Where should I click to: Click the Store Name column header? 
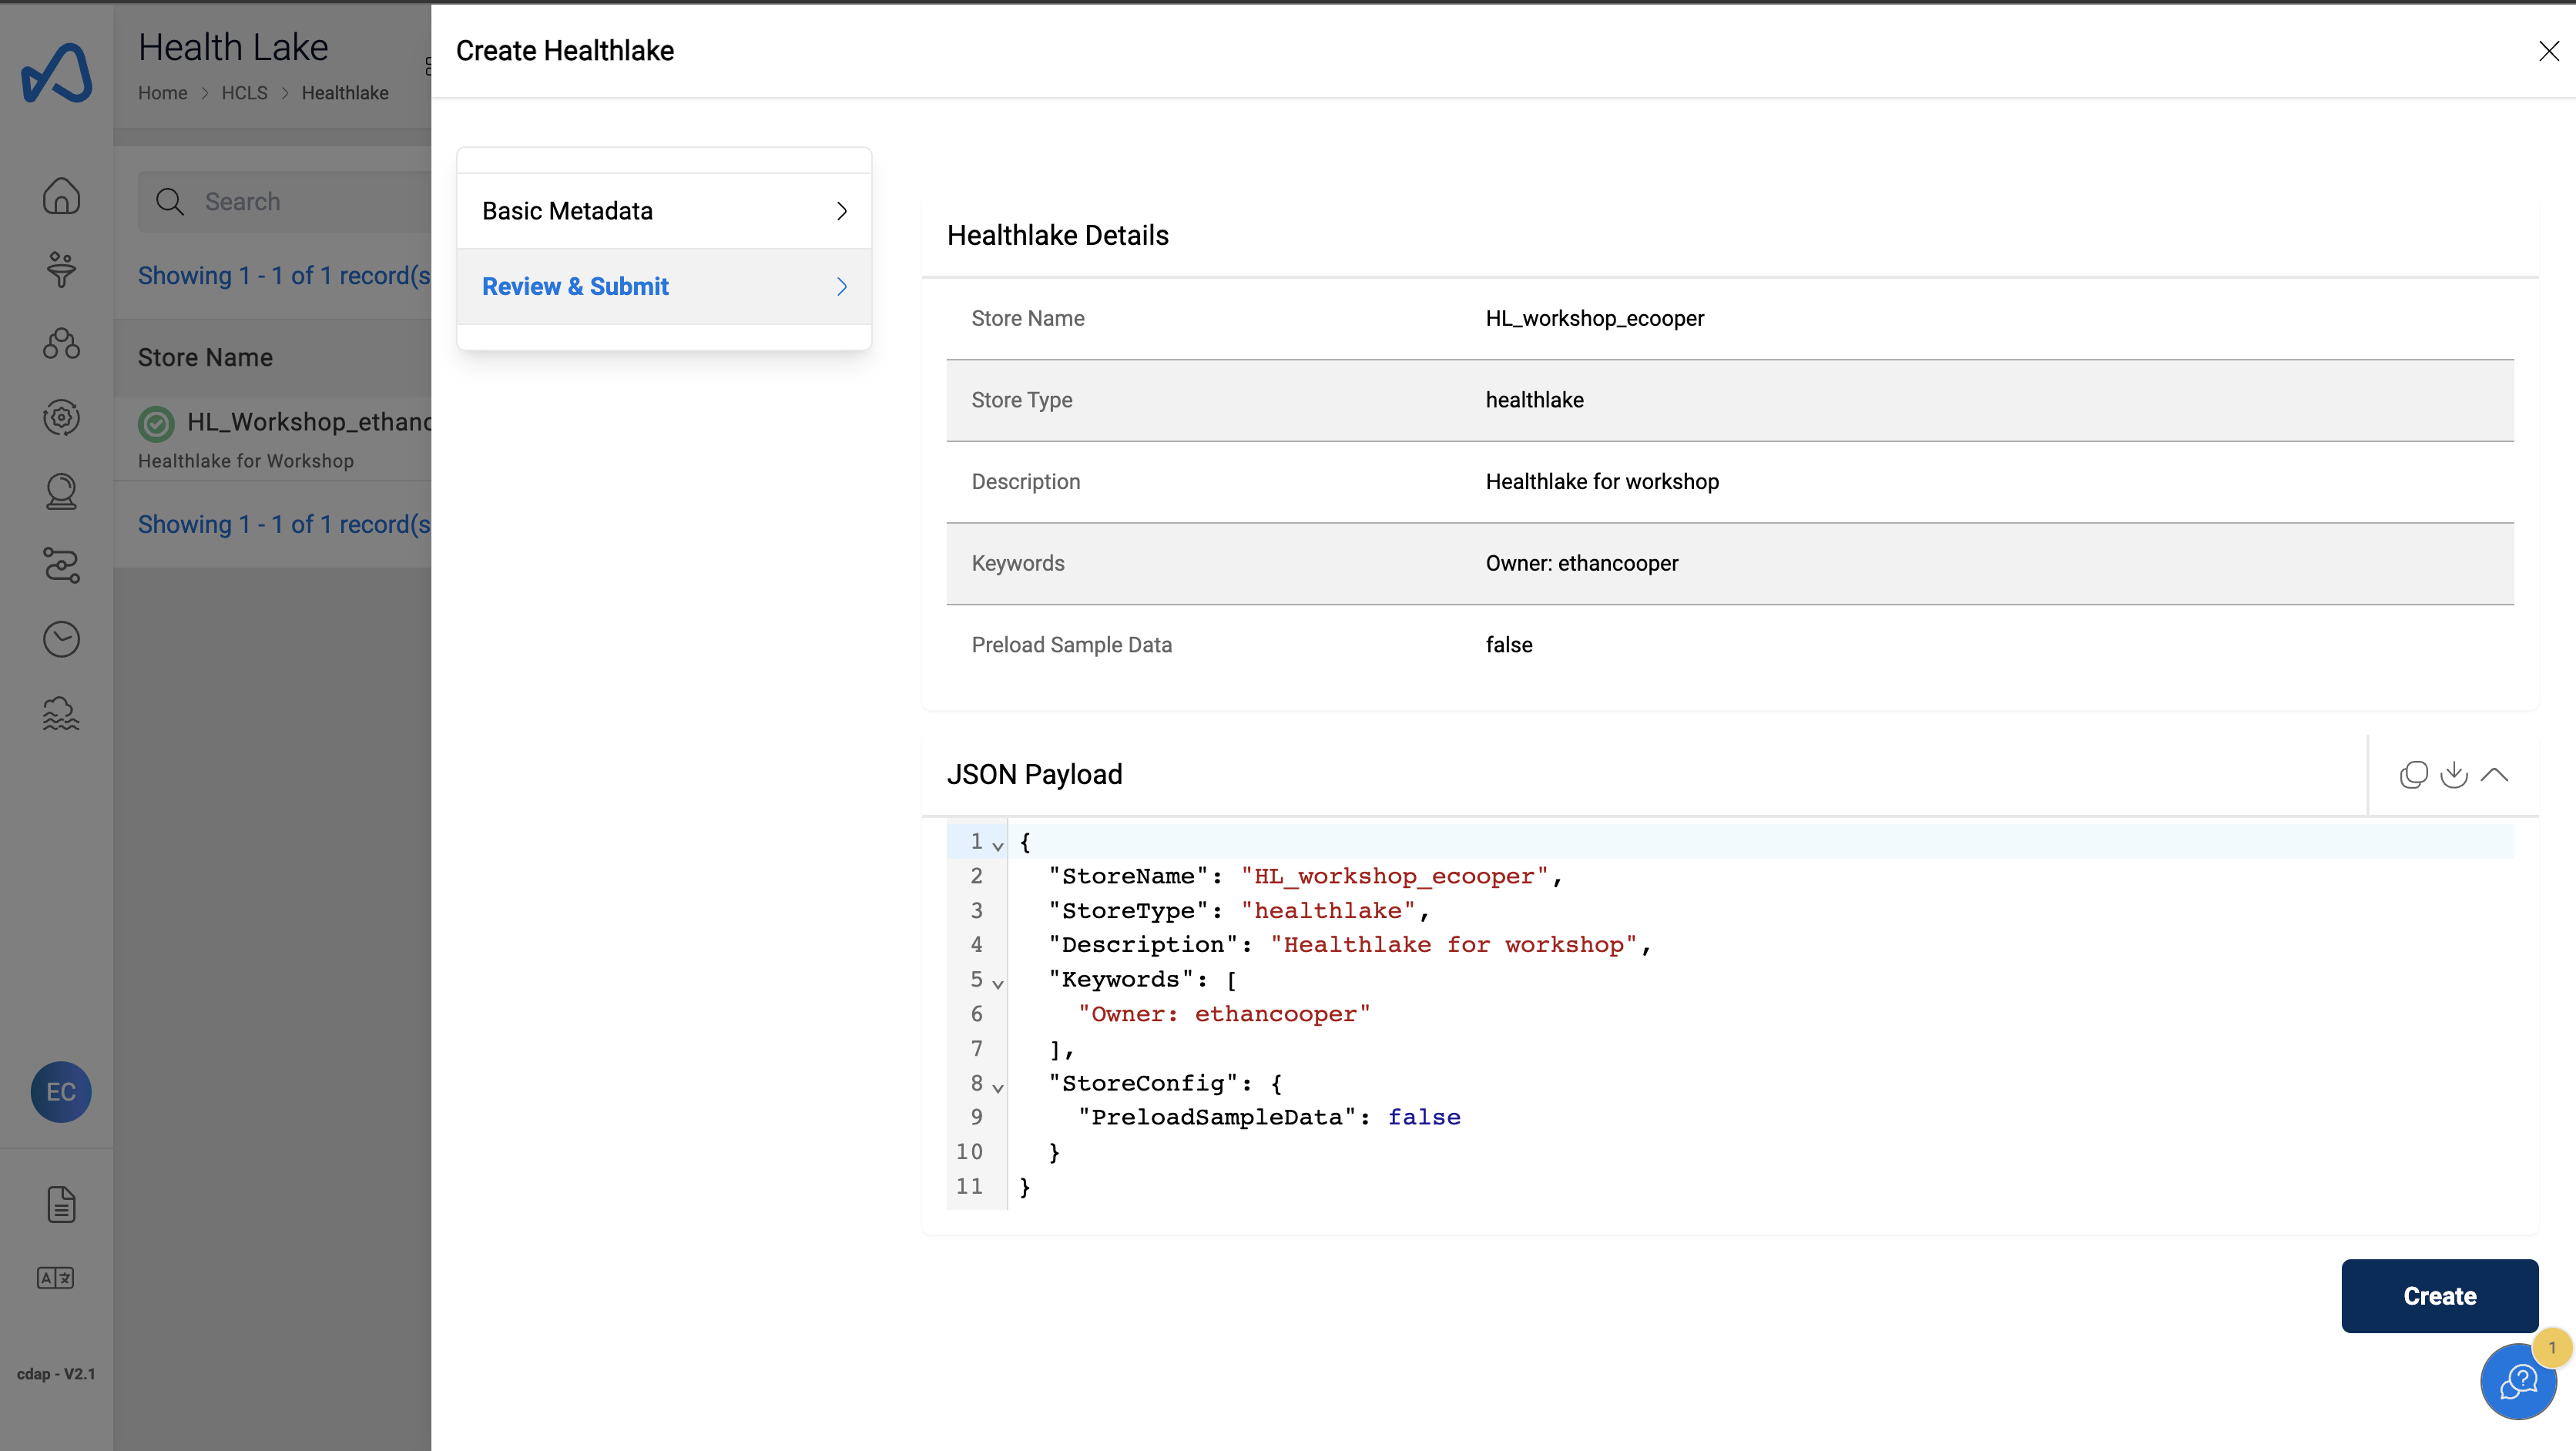tap(205, 357)
